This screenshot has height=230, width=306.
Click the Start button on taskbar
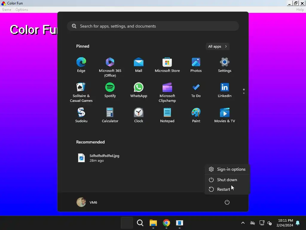click(x=127, y=223)
